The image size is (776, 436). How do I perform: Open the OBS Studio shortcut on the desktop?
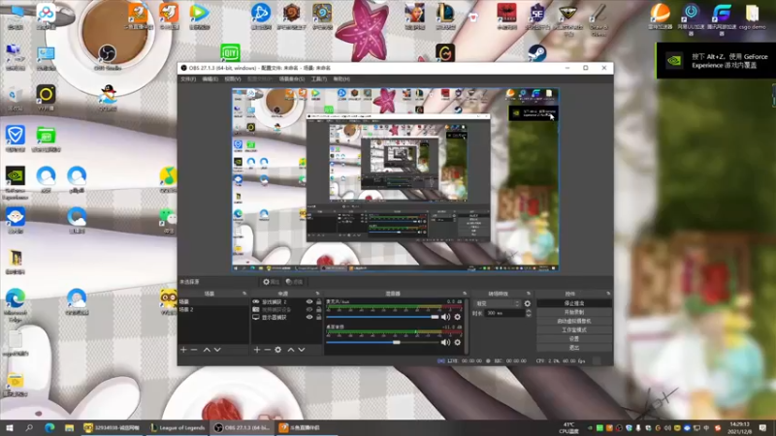(107, 57)
